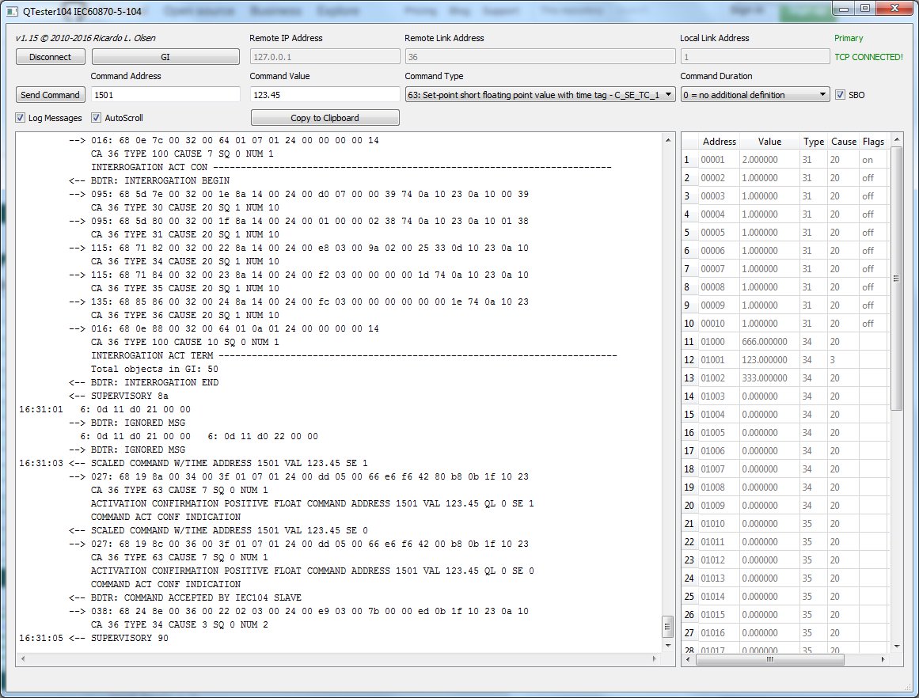Click the Command Value input field
This screenshot has height=698, width=919.
[x=325, y=95]
